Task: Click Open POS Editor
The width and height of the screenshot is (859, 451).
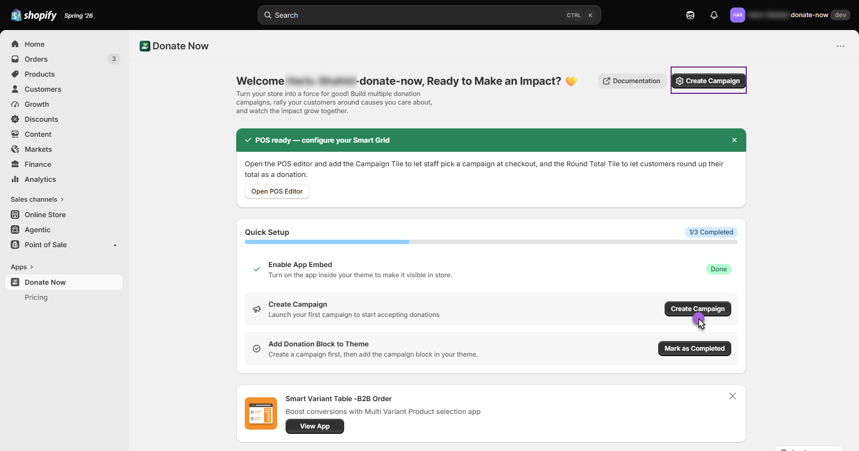Action: click(x=277, y=191)
